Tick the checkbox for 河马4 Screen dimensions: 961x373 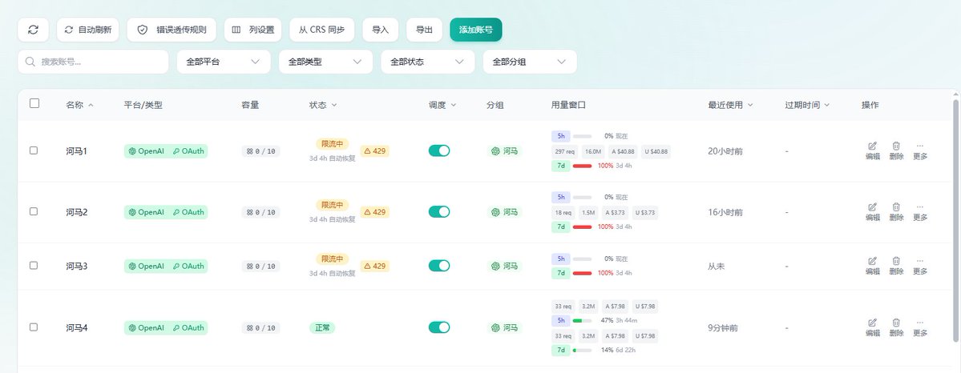click(x=34, y=327)
